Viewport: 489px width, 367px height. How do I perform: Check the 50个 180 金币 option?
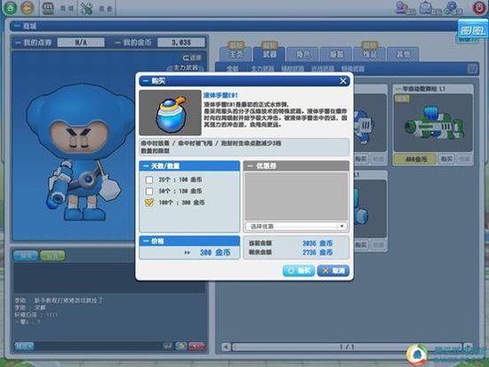pos(149,191)
